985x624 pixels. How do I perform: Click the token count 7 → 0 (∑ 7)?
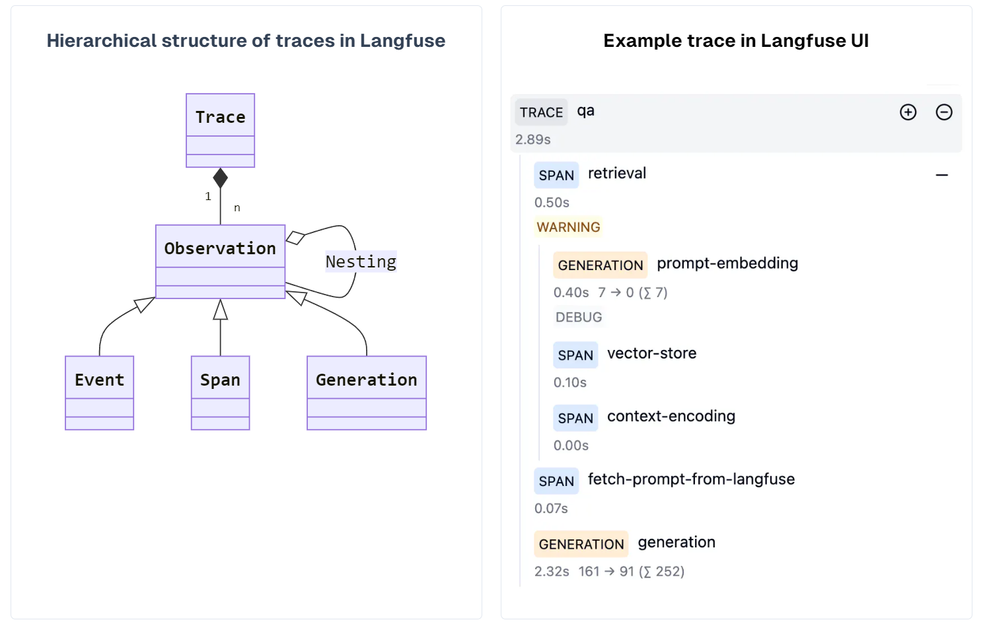[x=633, y=293]
